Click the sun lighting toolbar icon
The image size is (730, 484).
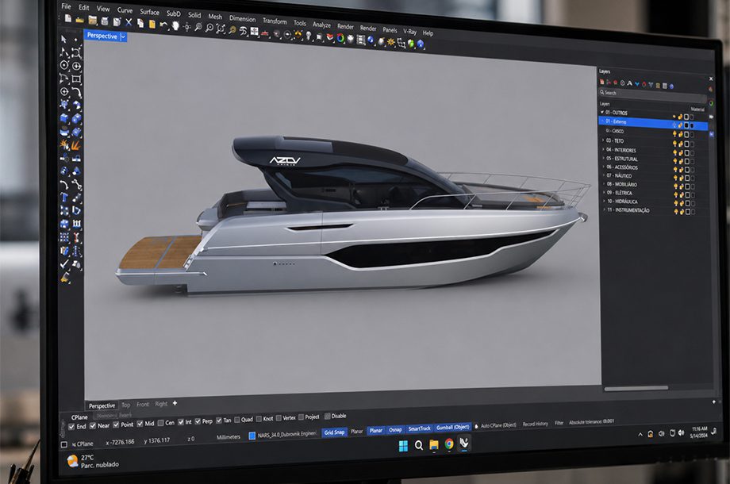[390, 41]
